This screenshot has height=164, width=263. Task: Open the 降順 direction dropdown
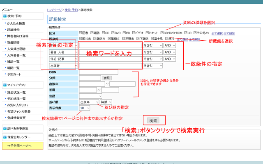click(x=106, y=102)
